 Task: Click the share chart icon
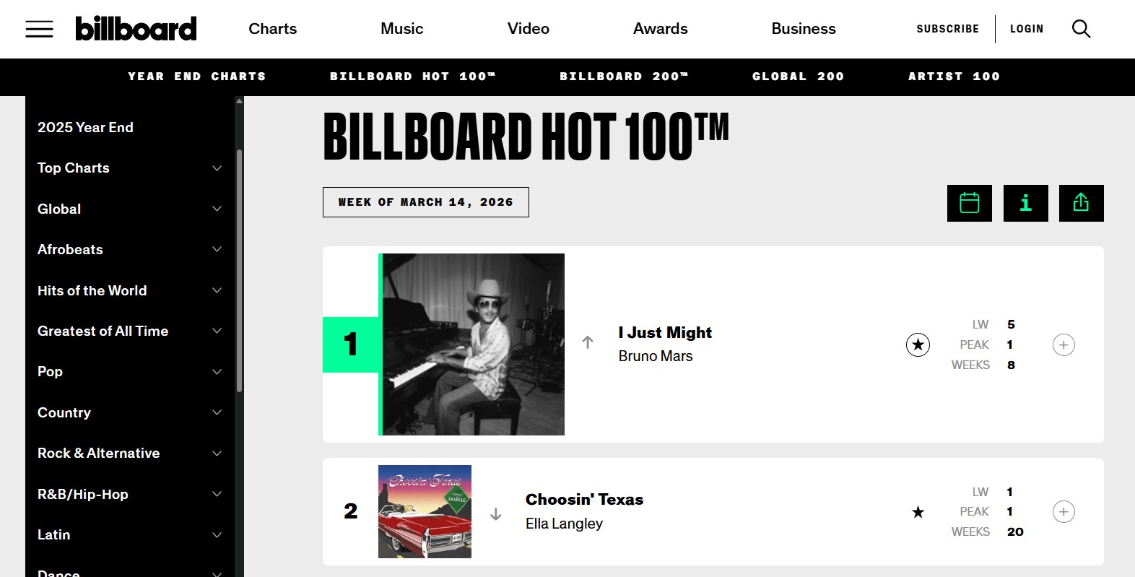[x=1081, y=203]
